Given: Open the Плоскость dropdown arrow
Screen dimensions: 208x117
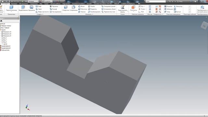Looking at the screenshot, I should (x=133, y=12).
